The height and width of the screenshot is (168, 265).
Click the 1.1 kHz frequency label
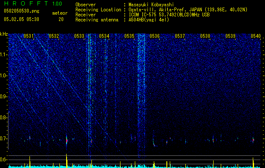click(4, 55)
